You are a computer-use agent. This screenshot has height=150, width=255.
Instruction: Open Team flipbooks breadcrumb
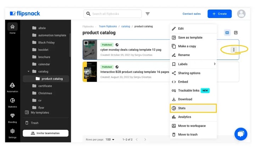coord(108,26)
